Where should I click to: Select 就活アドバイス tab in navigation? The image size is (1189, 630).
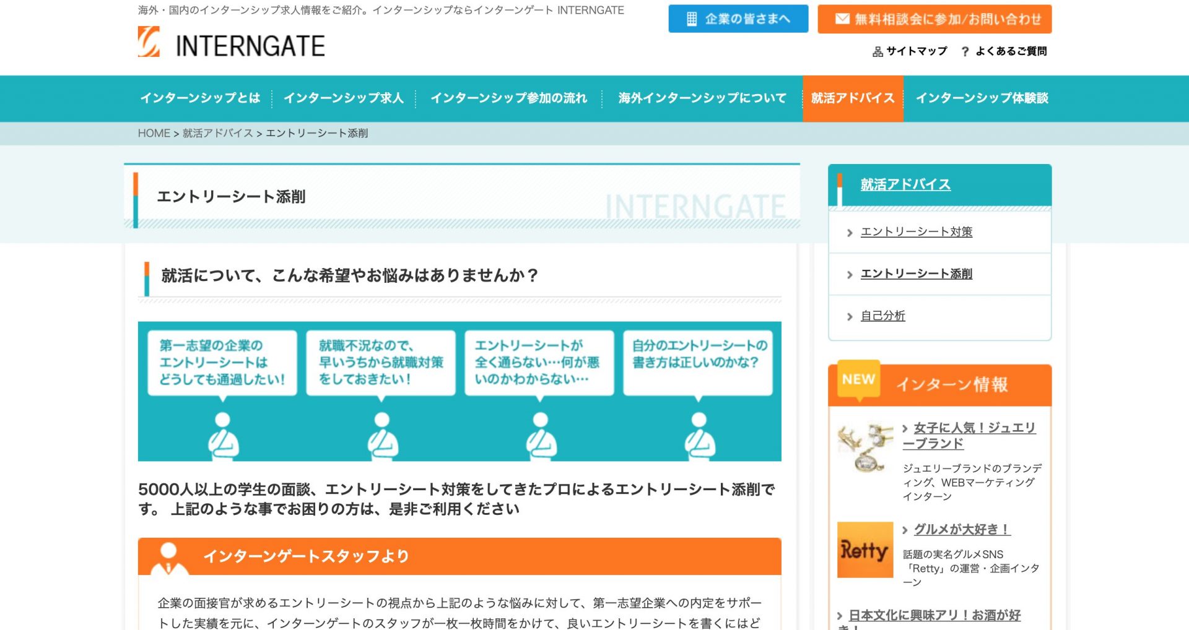point(853,98)
